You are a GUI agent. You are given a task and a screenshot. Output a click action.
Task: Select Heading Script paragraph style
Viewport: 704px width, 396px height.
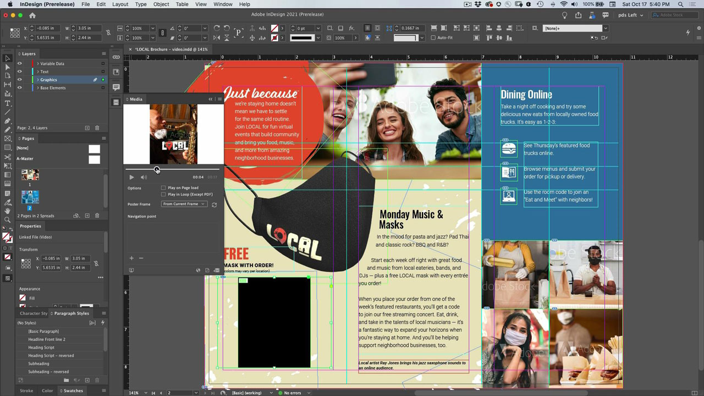tap(41, 348)
